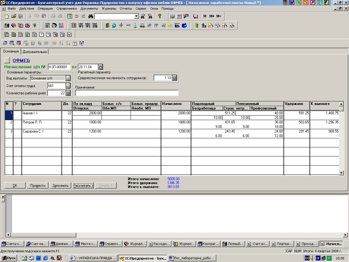Image resolution: width=349 pixels, height=262 pixels.
Task: Click the M- memory subtract button
Action: [x=219, y=16]
